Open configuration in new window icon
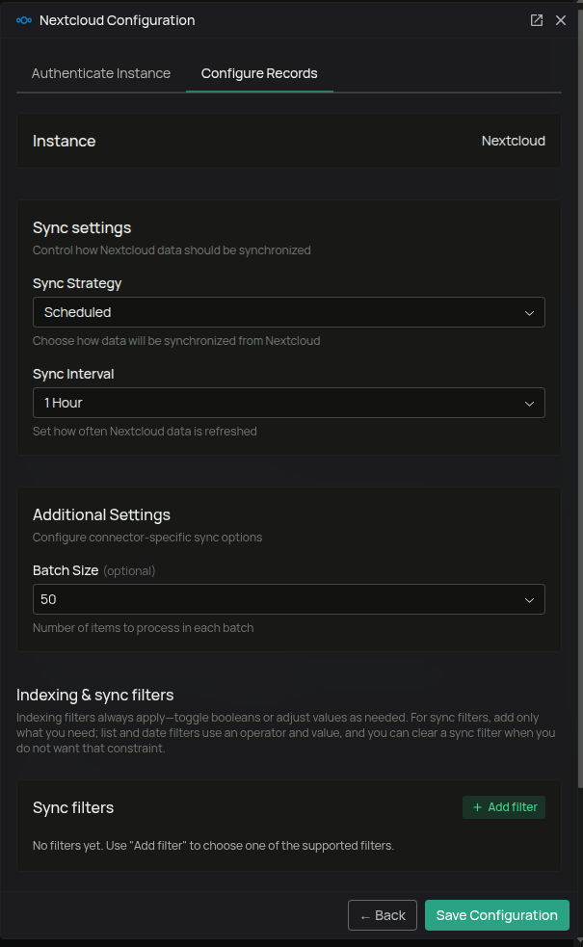The width and height of the screenshot is (583, 947). (537, 20)
